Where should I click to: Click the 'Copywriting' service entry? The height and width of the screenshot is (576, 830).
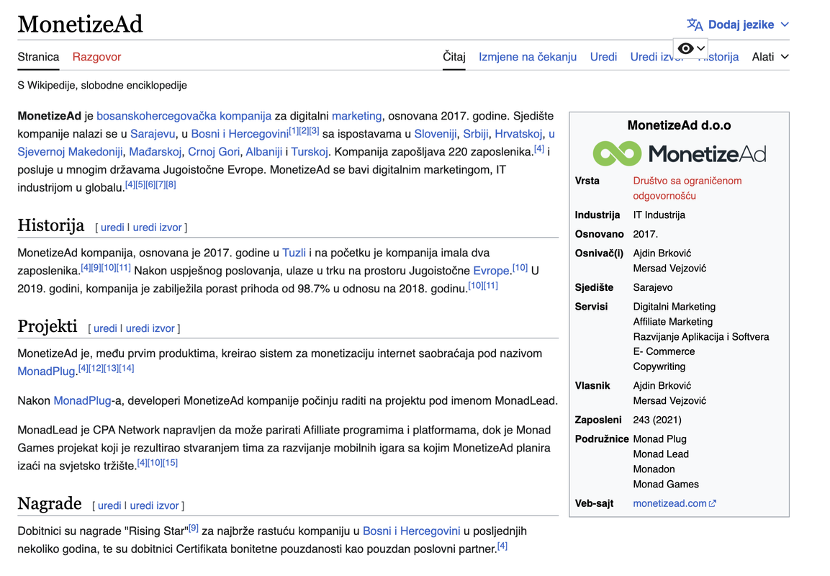(x=659, y=367)
